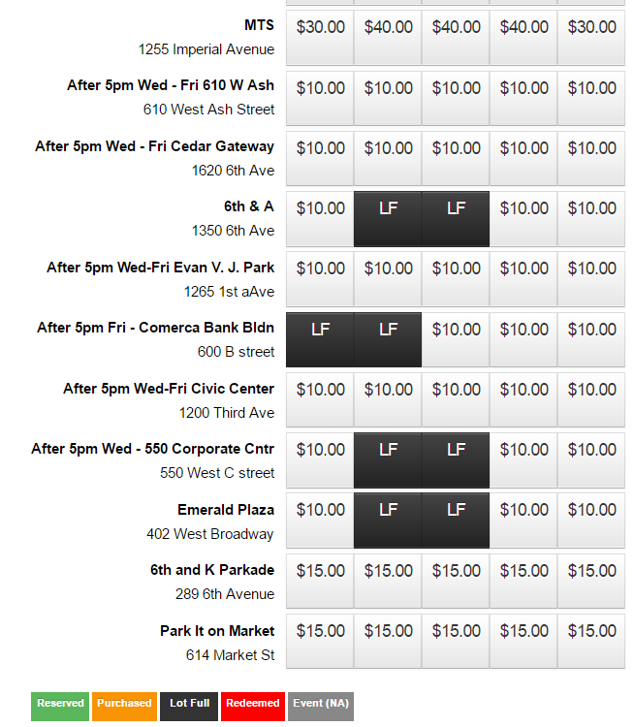Select fourth $10.00 cell for Civic Center
The height and width of the screenshot is (727, 634).
[523, 400]
